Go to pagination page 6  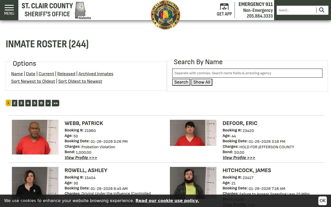tap(41, 103)
